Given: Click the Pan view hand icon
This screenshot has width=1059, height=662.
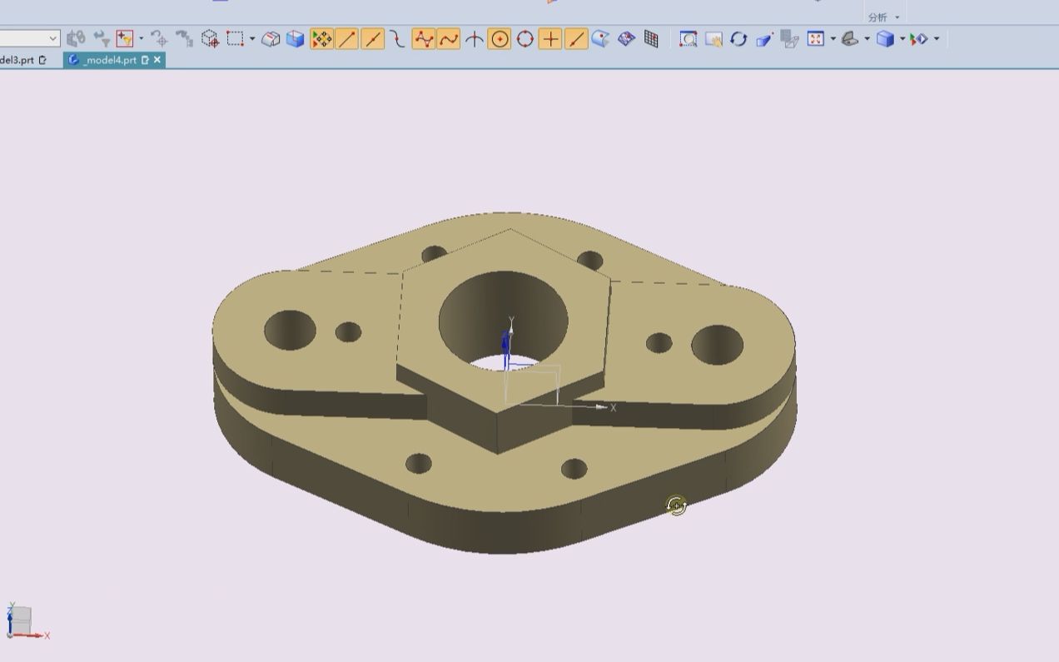Looking at the screenshot, I should click(713, 39).
